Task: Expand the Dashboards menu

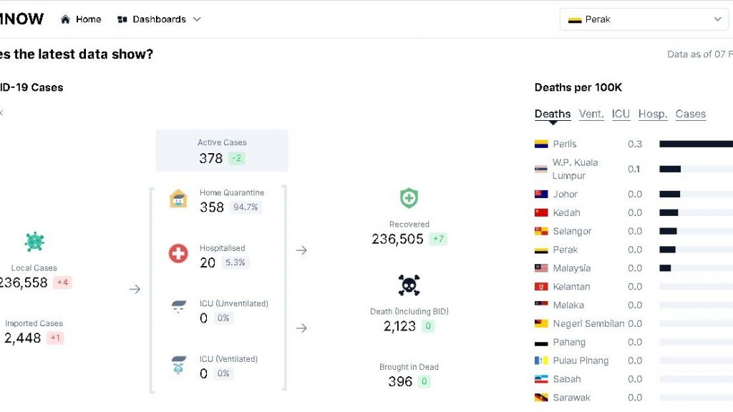Action: 159,19
